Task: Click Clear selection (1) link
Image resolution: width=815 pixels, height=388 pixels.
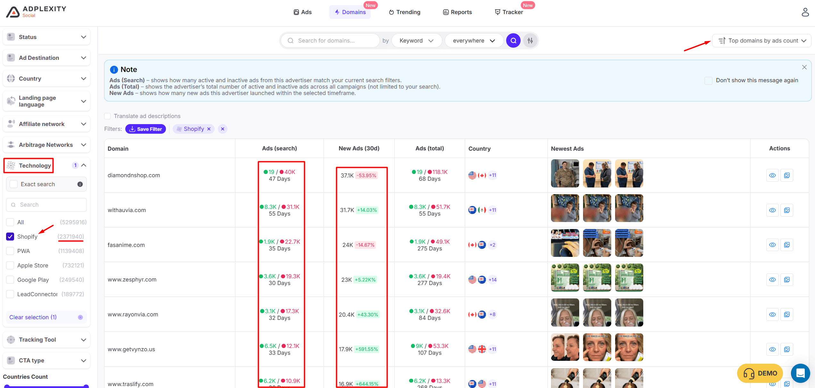Action: pos(33,317)
